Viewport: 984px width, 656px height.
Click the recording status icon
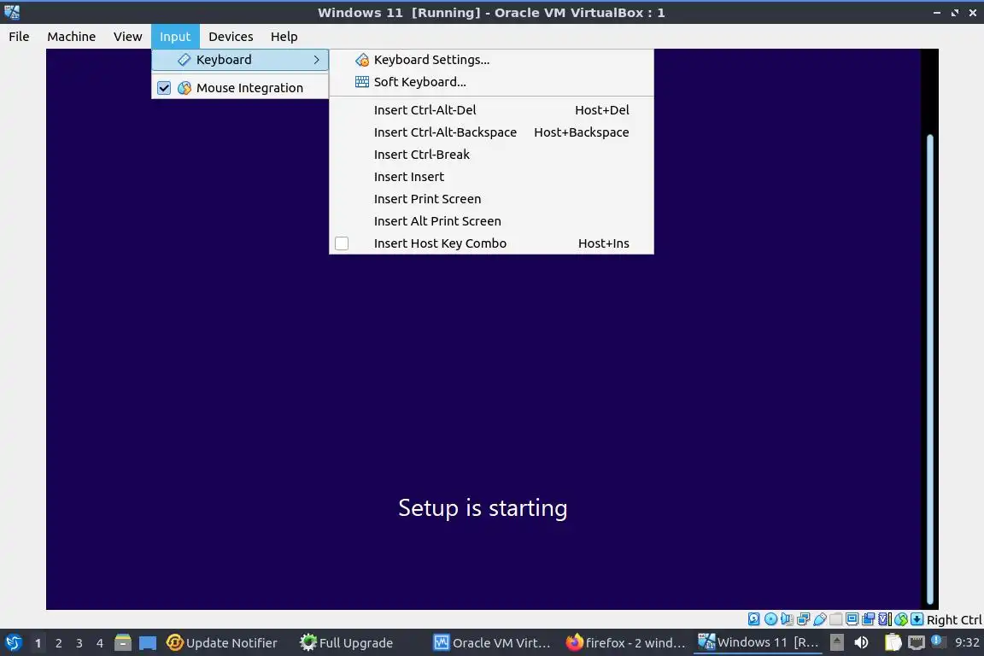click(x=868, y=619)
